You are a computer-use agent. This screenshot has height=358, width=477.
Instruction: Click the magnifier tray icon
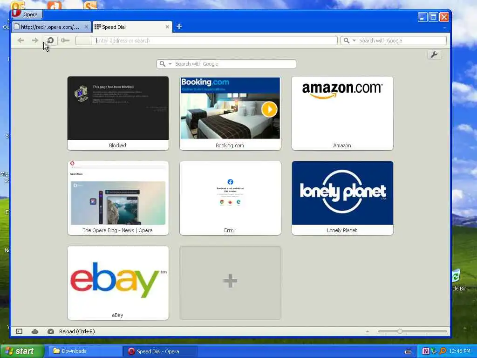(x=443, y=351)
